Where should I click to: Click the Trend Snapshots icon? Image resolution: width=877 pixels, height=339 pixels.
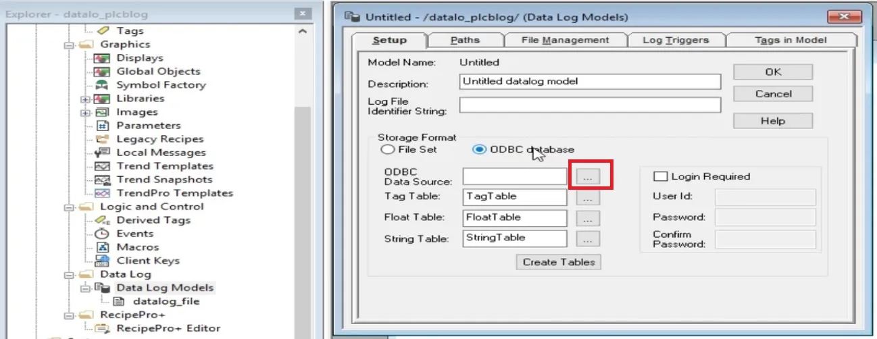coord(103,180)
